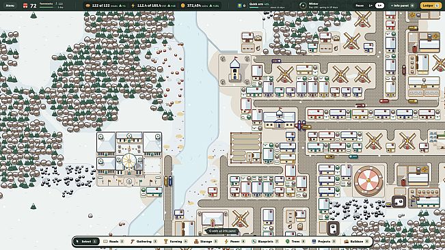This screenshot has width=445, height=250.
Task: Click the 'adds an info panel' tooltip
Action: tap(222, 231)
